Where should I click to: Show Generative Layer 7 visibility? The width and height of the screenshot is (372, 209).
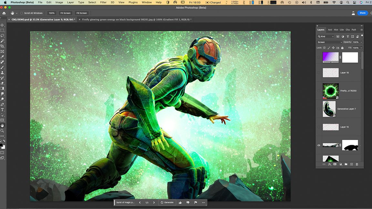(x=319, y=109)
